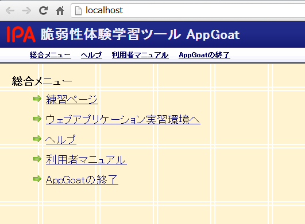Open 利用者マニュアル in the top navigation
The height and width of the screenshot is (224, 305).
point(140,55)
